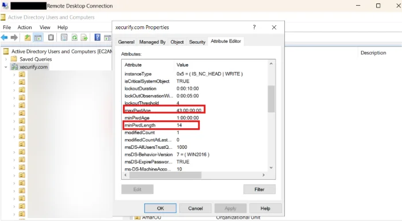Viewport: 402px width, 221px height.
Task: Refresh the view with green arrow icon
Action: click(x=74, y=38)
